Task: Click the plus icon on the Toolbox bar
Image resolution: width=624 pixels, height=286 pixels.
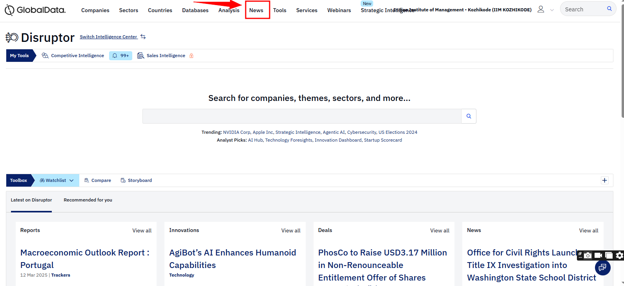Action: (x=604, y=180)
